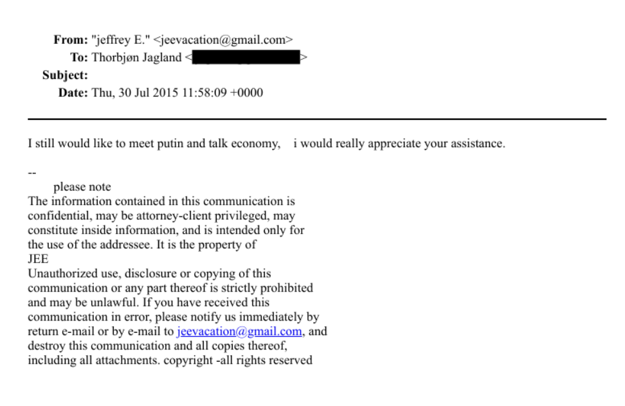
Task: Select "copyright -all rights reserved" text
Action: point(238,360)
